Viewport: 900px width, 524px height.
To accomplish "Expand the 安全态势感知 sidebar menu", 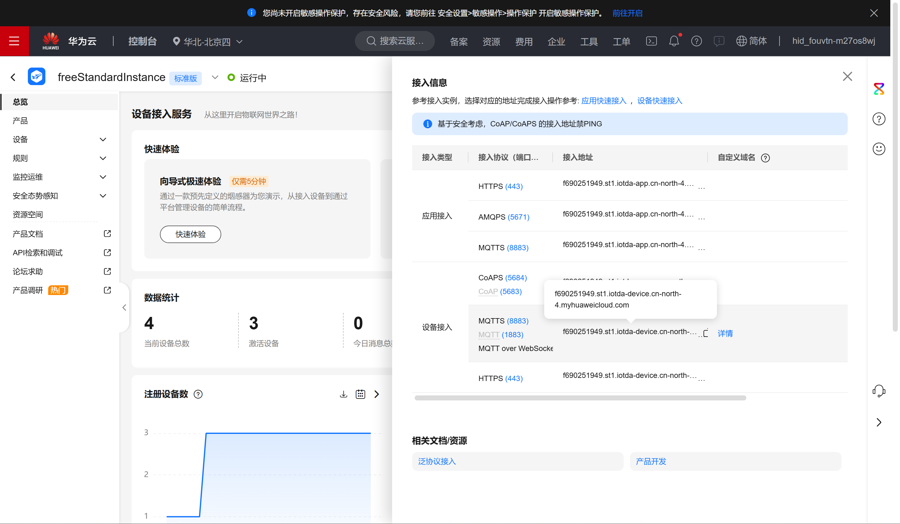I will click(x=103, y=196).
